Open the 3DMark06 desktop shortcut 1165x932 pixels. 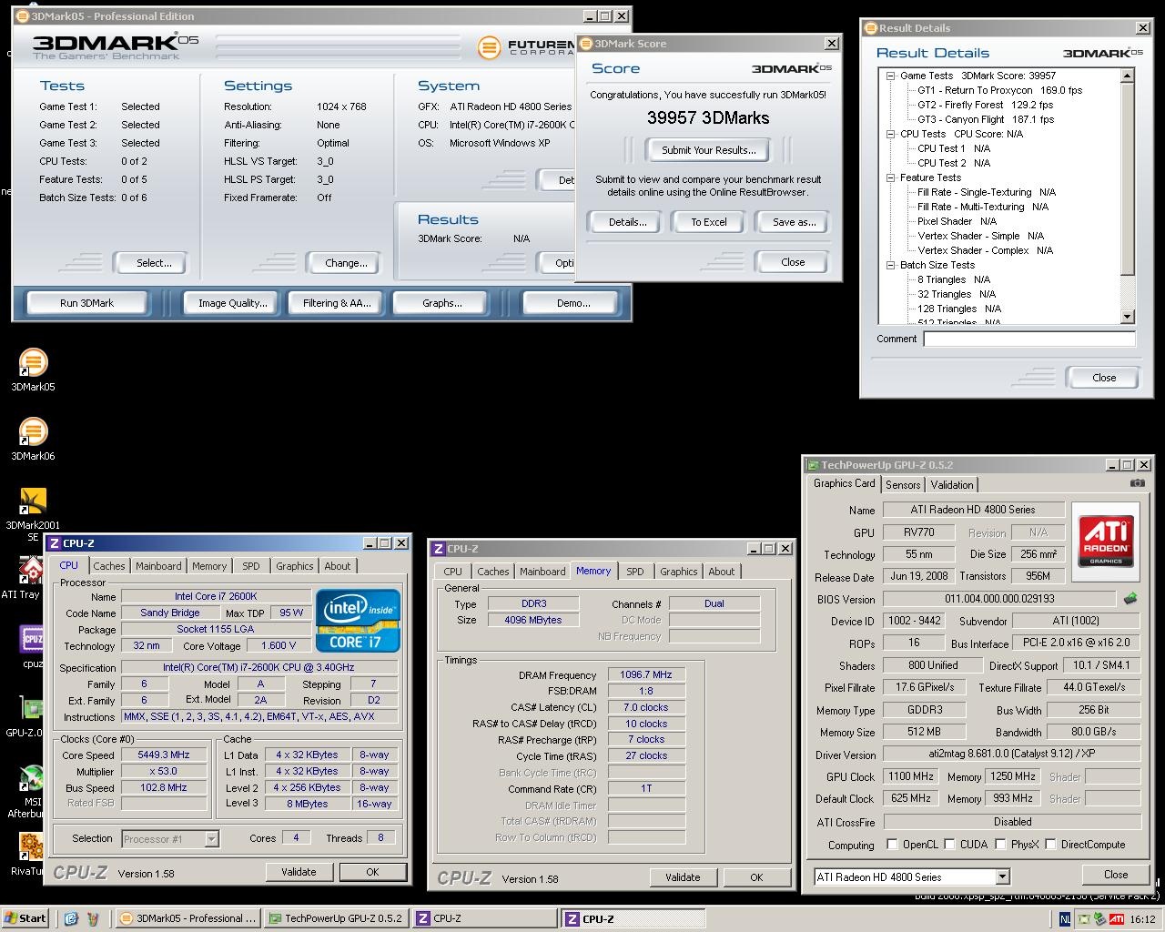coord(33,432)
